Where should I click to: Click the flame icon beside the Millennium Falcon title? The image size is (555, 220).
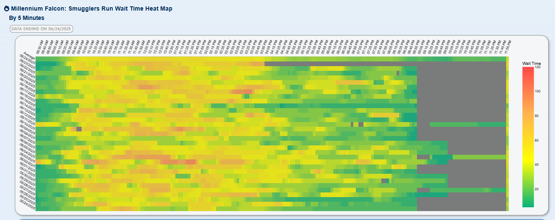6,9
